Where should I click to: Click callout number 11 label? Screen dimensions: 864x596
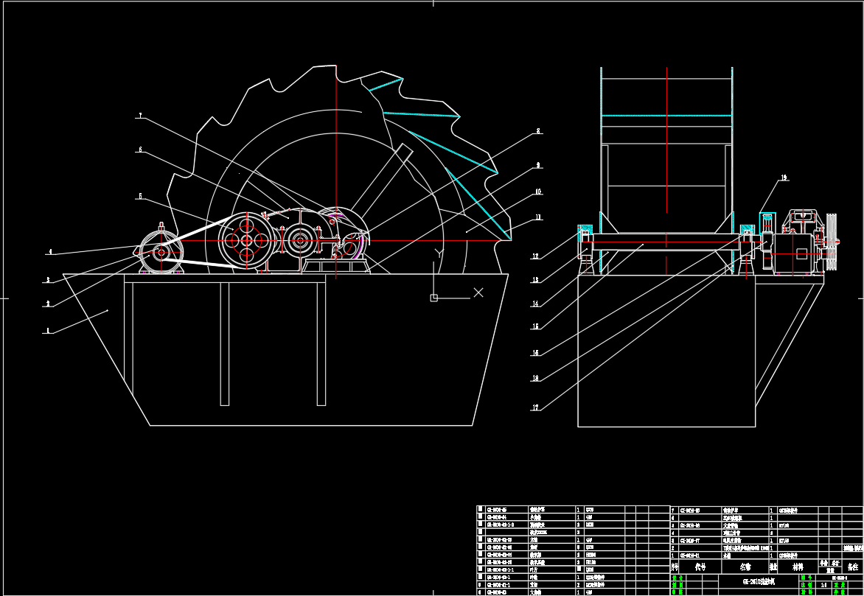(x=538, y=217)
